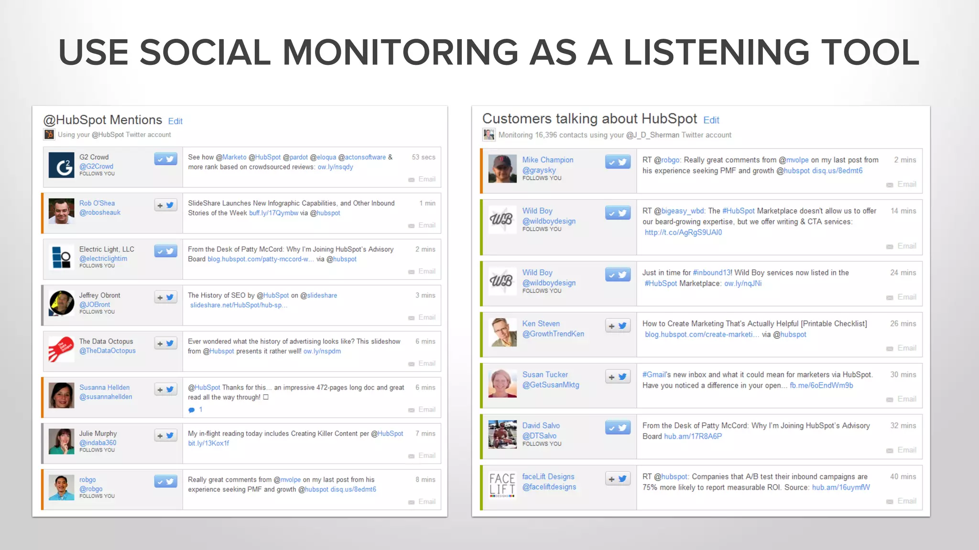Toggle Twitter follow for Electric Light, LLC

click(165, 251)
